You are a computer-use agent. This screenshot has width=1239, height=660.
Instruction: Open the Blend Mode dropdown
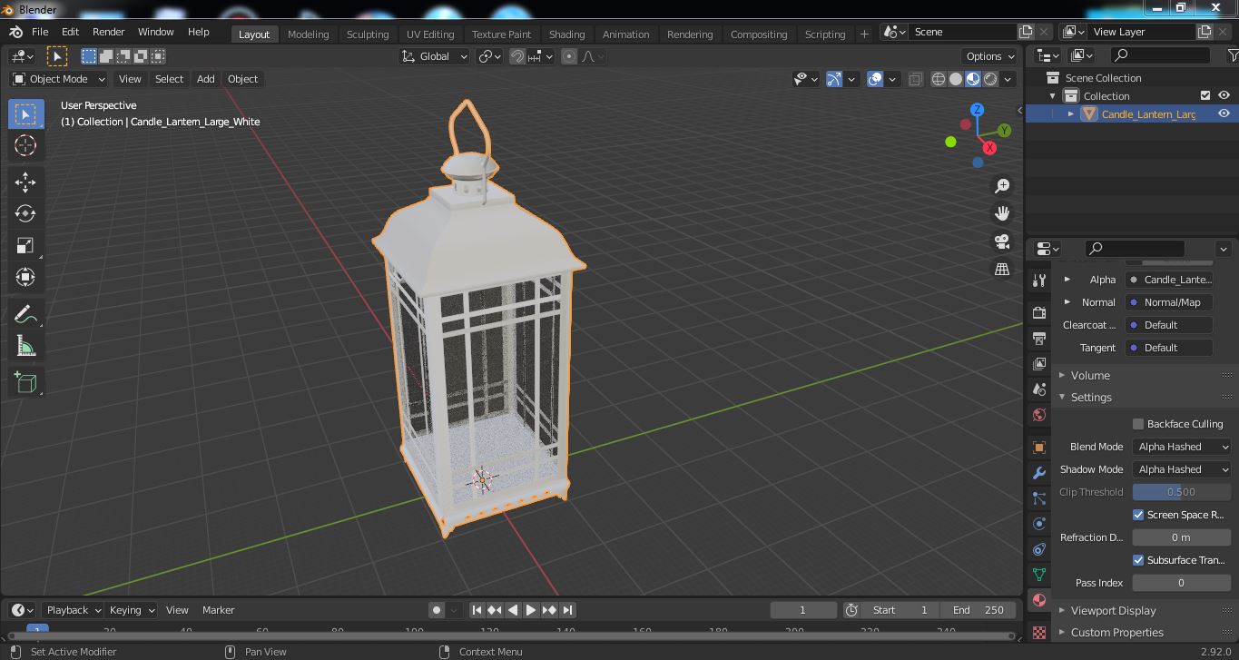[1182, 447]
